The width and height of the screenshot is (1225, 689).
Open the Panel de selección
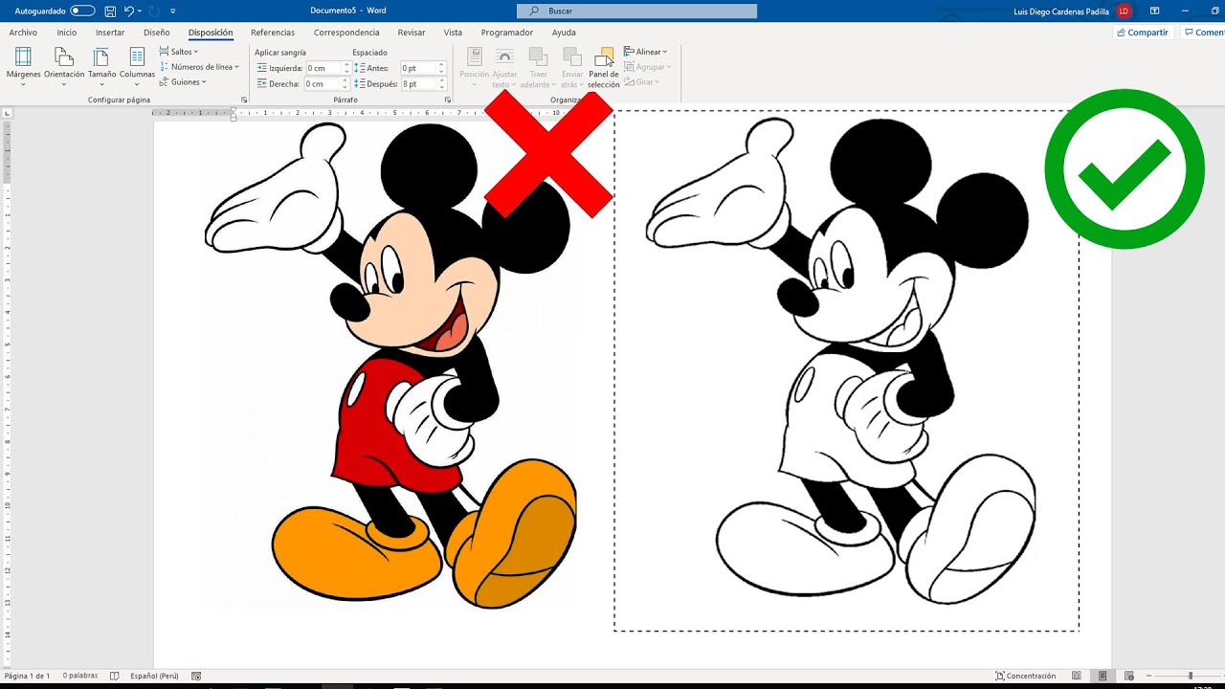coord(604,67)
